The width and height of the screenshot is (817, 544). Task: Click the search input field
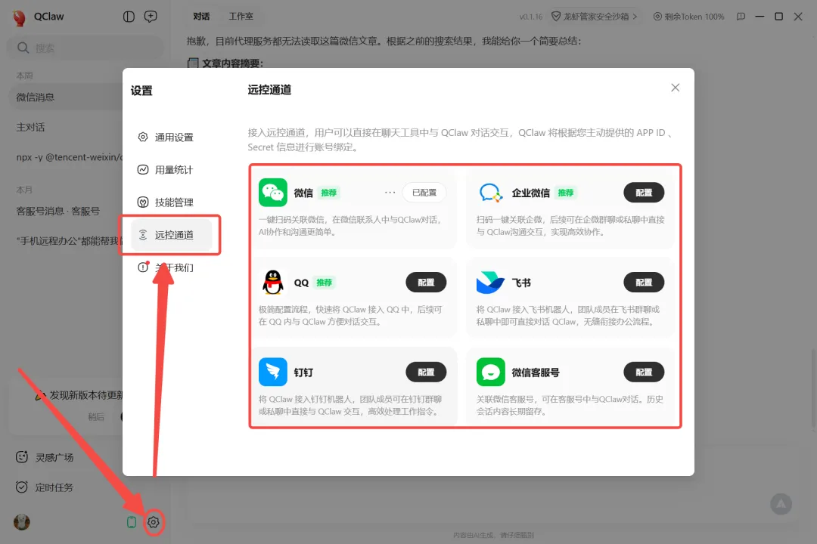85,48
